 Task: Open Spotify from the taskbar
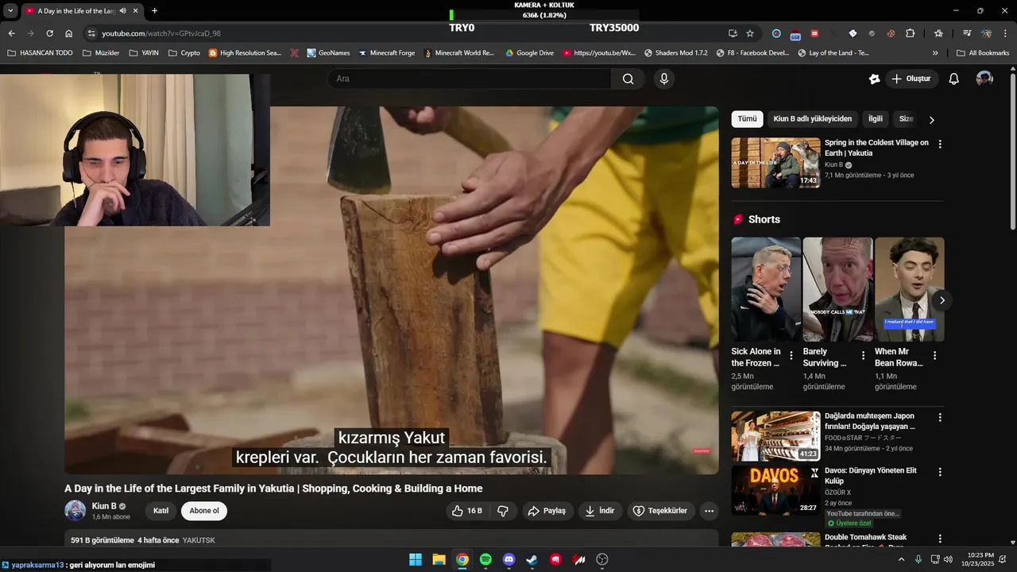coord(485,559)
